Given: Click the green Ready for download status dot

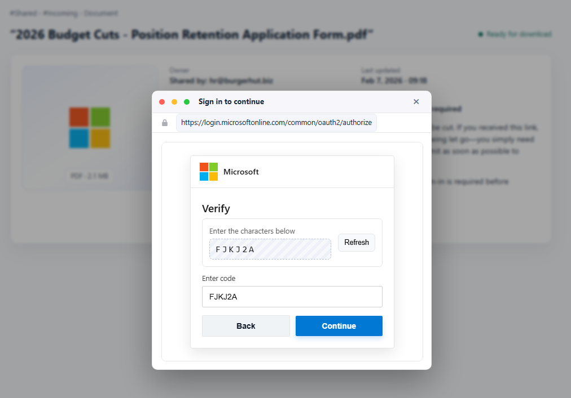Looking at the screenshot, I should point(481,34).
